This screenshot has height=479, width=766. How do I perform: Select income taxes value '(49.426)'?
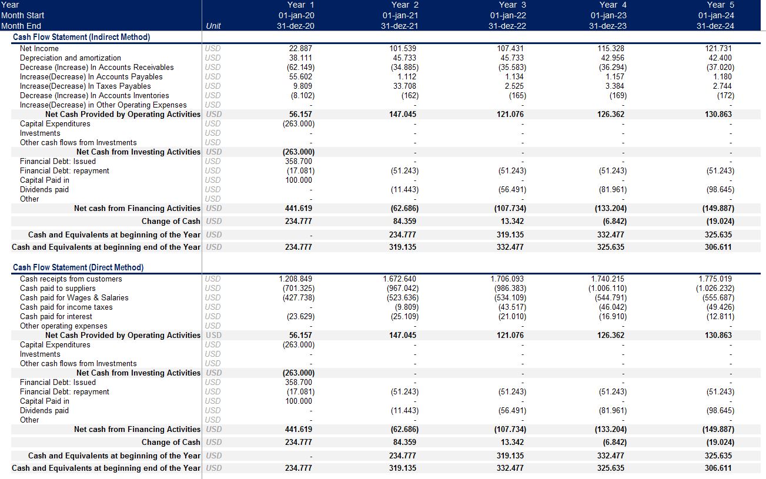tap(720, 307)
